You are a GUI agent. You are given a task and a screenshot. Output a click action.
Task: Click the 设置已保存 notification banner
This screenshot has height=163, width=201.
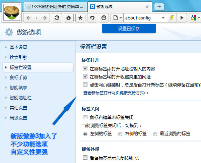pyautogui.click(x=129, y=29)
